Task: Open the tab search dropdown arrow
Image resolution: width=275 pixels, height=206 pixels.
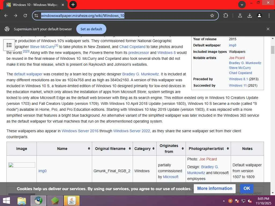Action: pyautogui.click(x=242, y=5)
